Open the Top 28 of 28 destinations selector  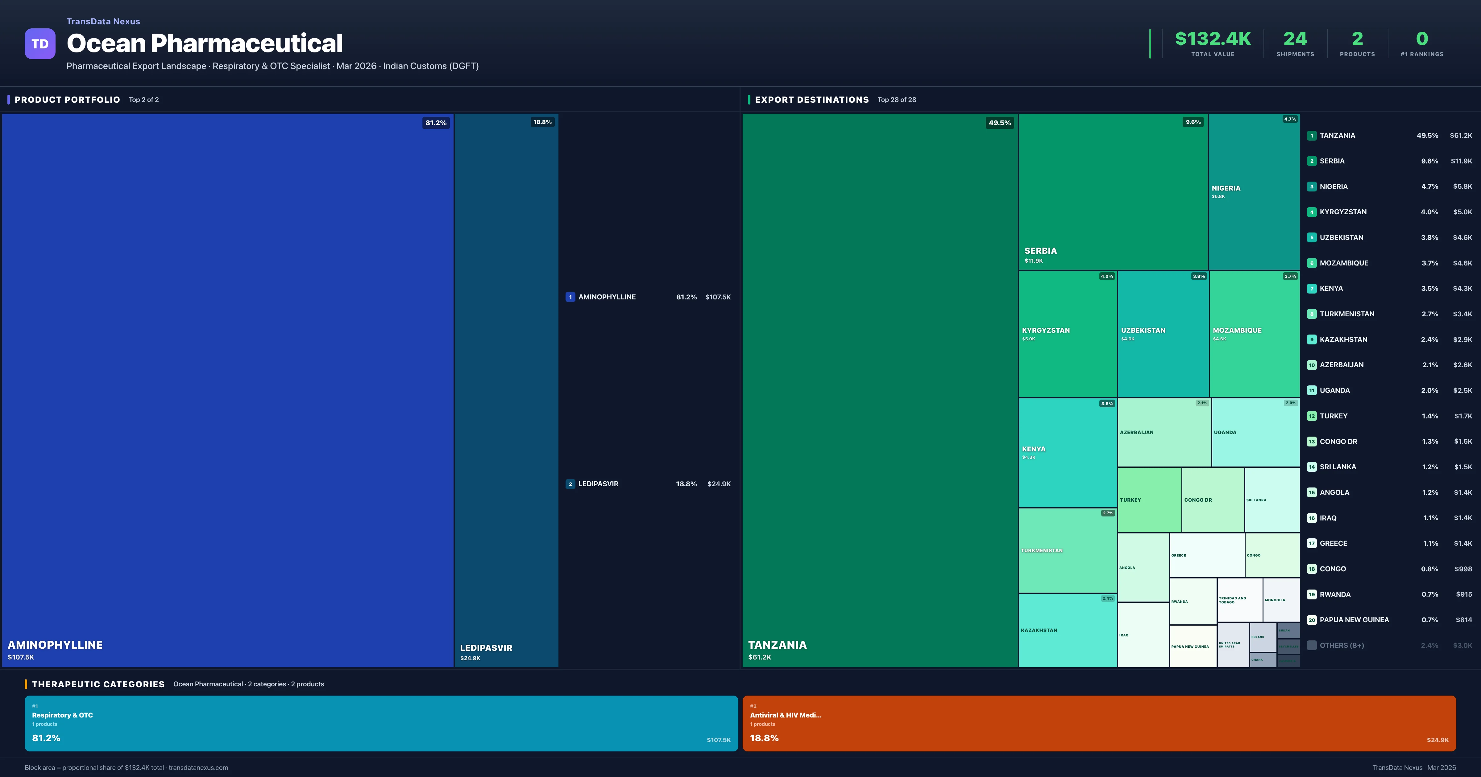[x=897, y=99]
